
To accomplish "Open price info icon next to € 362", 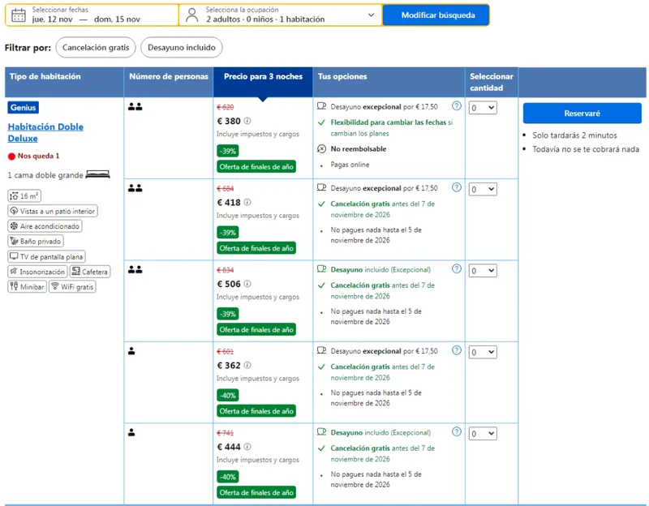I will click(247, 366).
